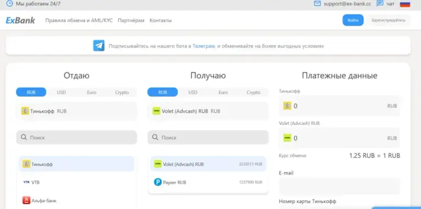Choose Volet (Advcash) RUB in receive list
This screenshot has width=421, height=209.
[208, 164]
